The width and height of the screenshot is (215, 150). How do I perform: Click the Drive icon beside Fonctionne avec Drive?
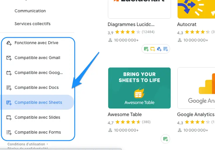(9, 43)
